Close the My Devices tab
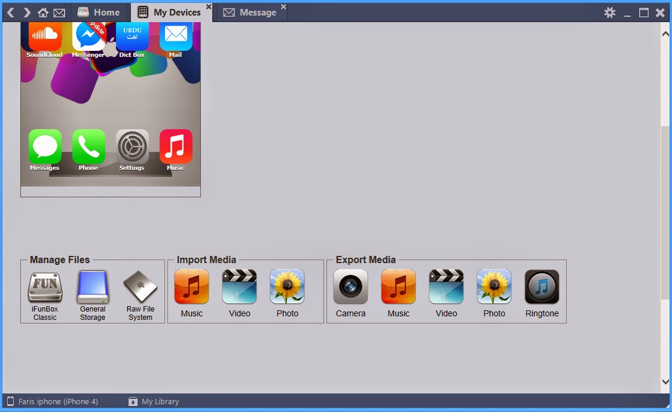 pos(208,7)
